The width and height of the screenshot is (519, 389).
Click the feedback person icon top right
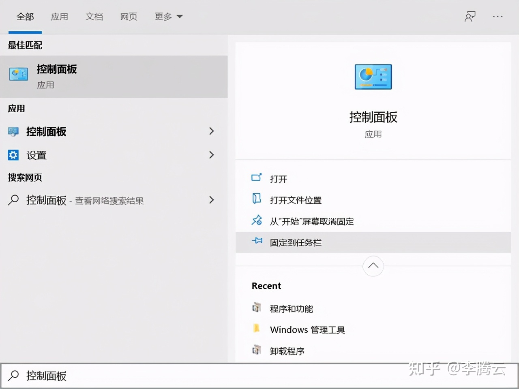[x=470, y=16]
